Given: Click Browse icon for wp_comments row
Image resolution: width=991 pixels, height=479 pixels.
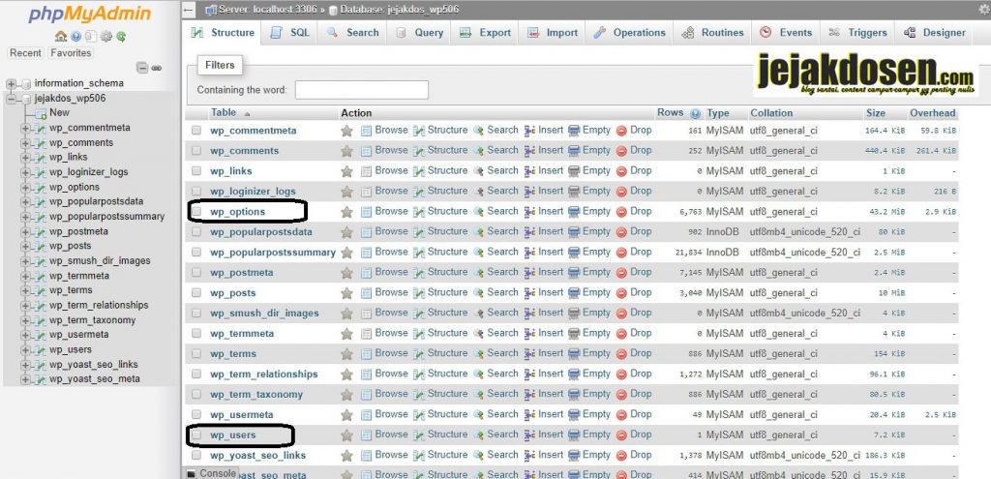Looking at the screenshot, I should click(x=366, y=151).
